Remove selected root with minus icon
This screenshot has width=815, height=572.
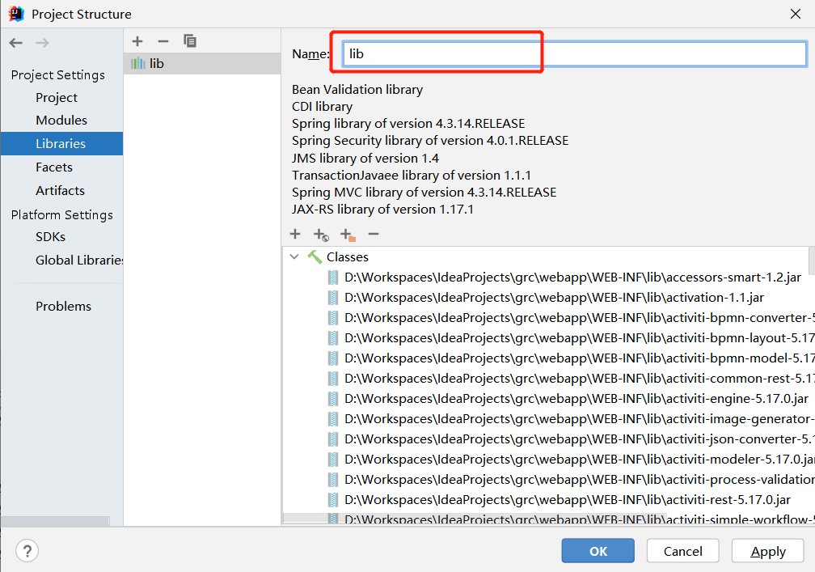click(374, 234)
